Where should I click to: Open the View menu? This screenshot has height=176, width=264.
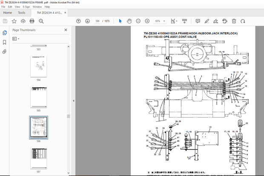[17, 7]
